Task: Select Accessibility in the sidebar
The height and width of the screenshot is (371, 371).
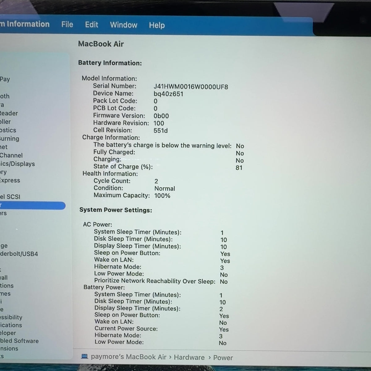Action: click(x=11, y=317)
